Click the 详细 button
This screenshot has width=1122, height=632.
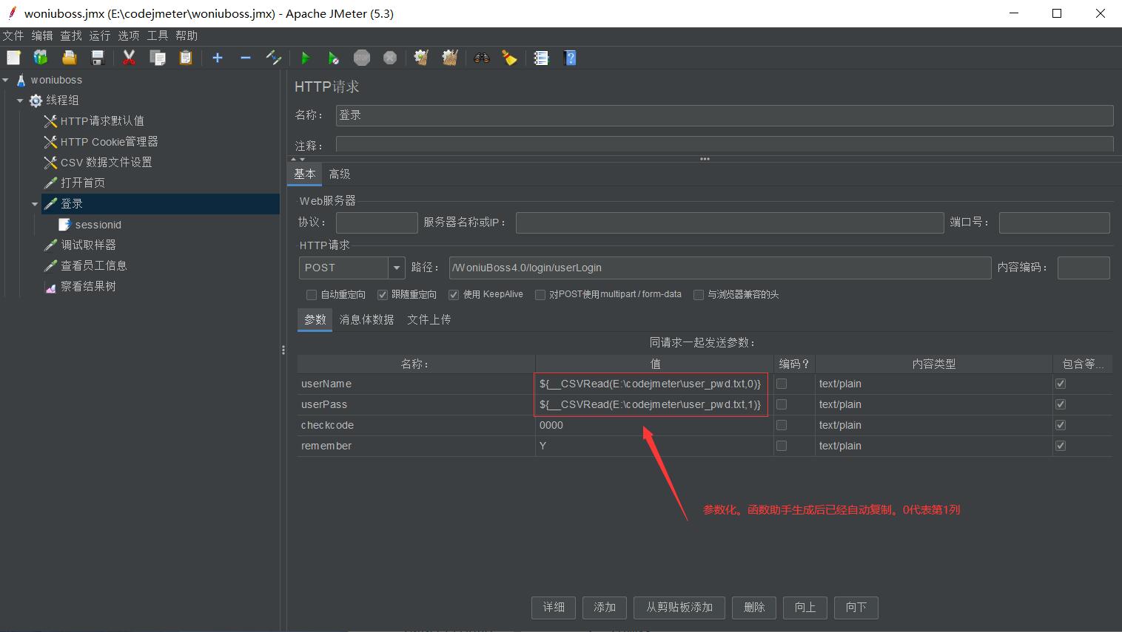click(554, 607)
